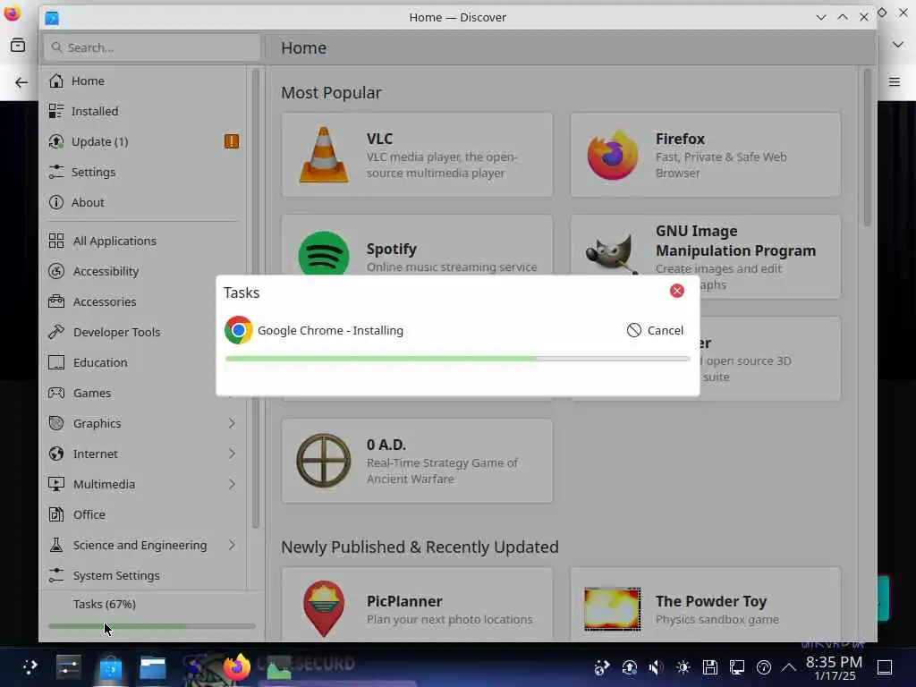Click the Discover taskbar icon

pyautogui.click(x=110, y=667)
